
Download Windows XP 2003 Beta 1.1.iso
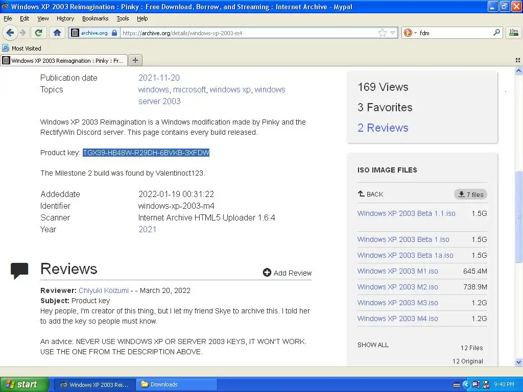pyautogui.click(x=406, y=213)
